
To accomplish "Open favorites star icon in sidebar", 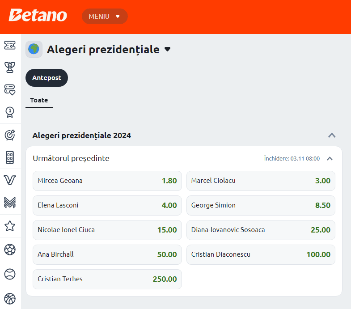I will click(x=10, y=226).
